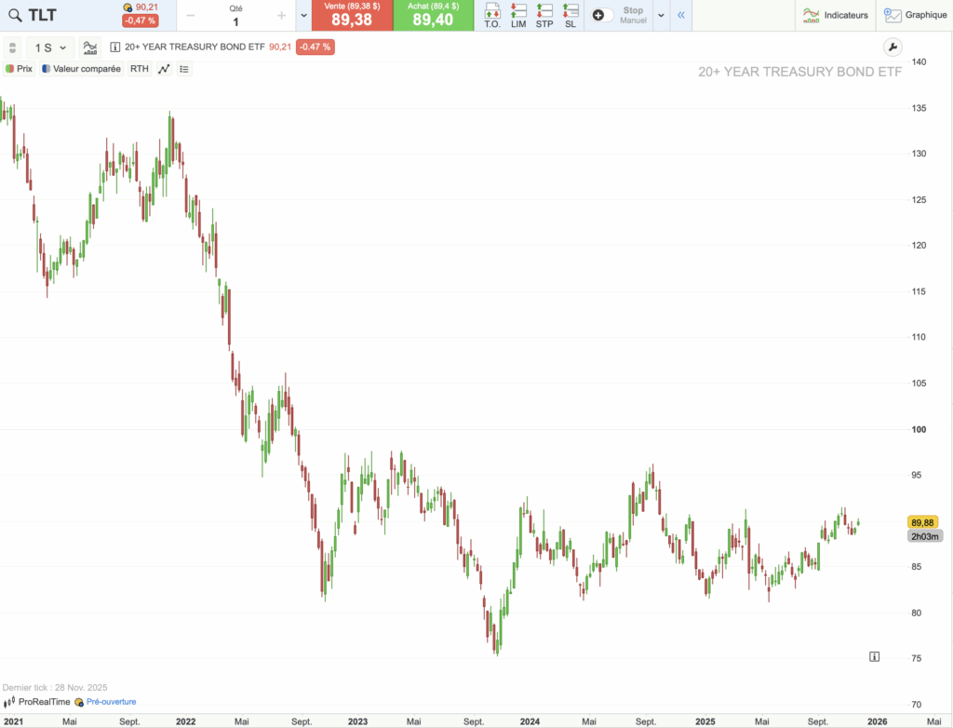Screen dimensions: 953x728
Task: Open the list icon next to trendline tool
Action: click(x=183, y=68)
